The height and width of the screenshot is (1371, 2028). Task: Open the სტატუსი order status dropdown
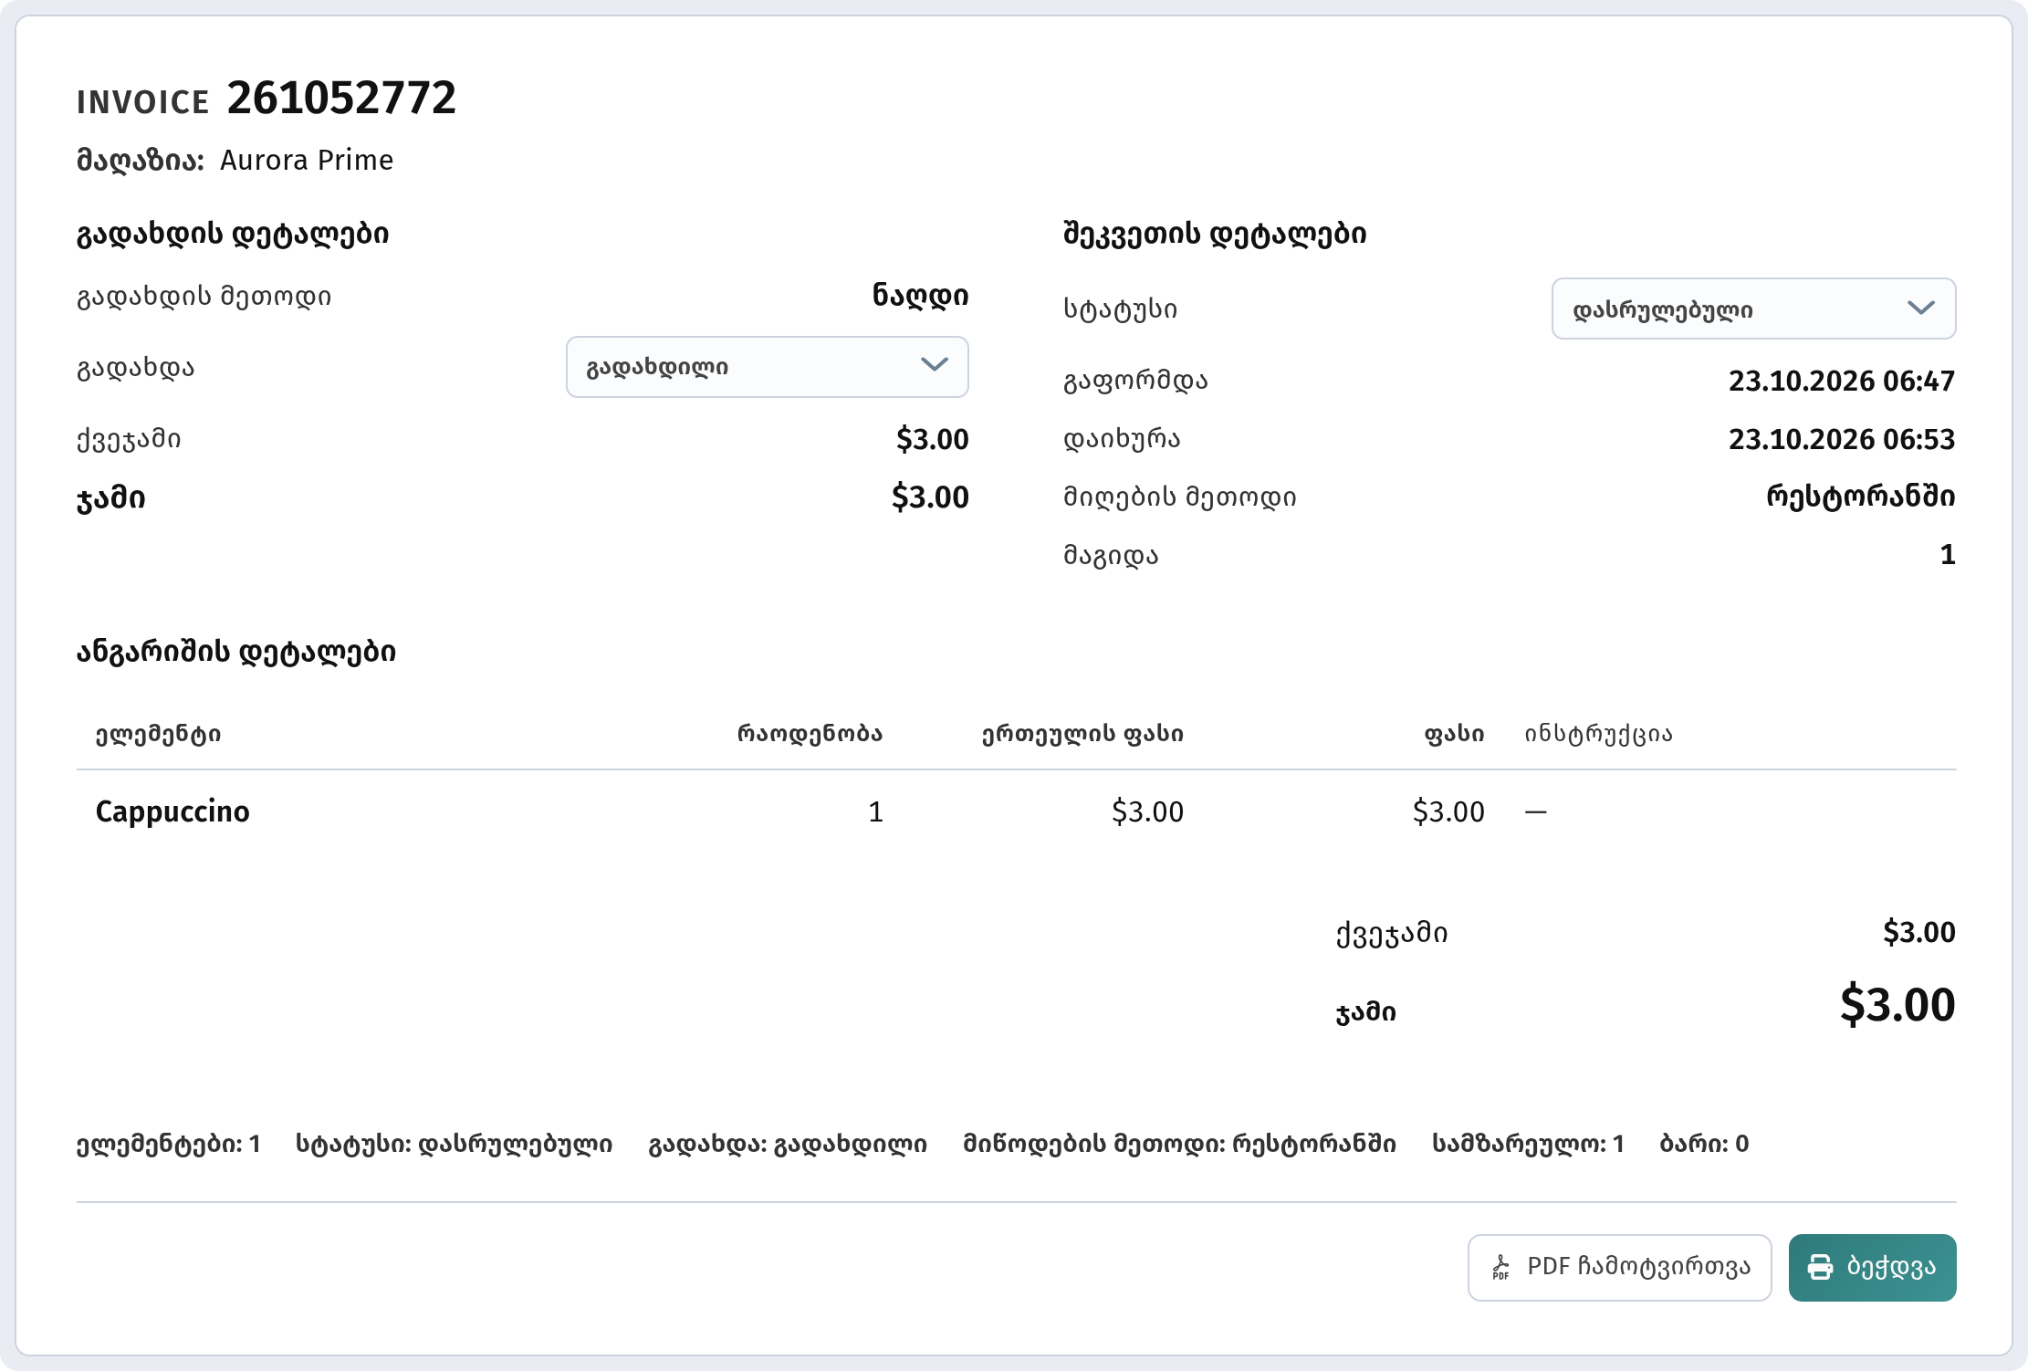point(1753,309)
